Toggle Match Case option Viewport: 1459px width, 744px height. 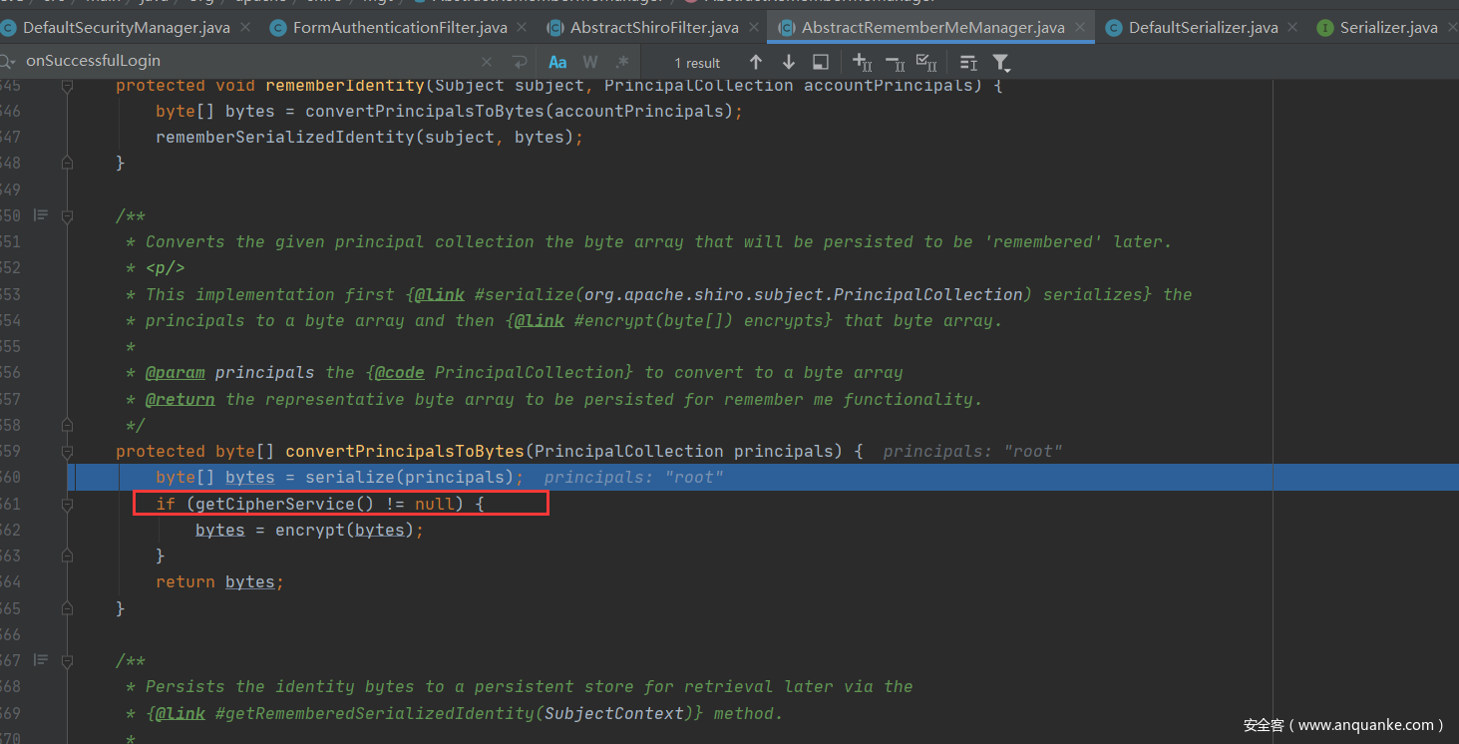557,62
